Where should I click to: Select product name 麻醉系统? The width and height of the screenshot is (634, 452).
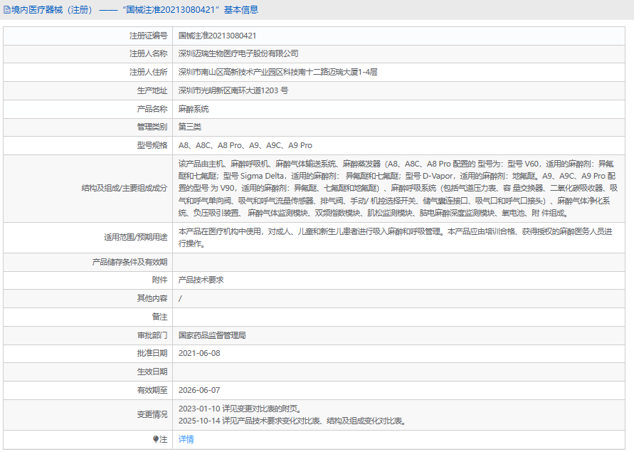194,109
